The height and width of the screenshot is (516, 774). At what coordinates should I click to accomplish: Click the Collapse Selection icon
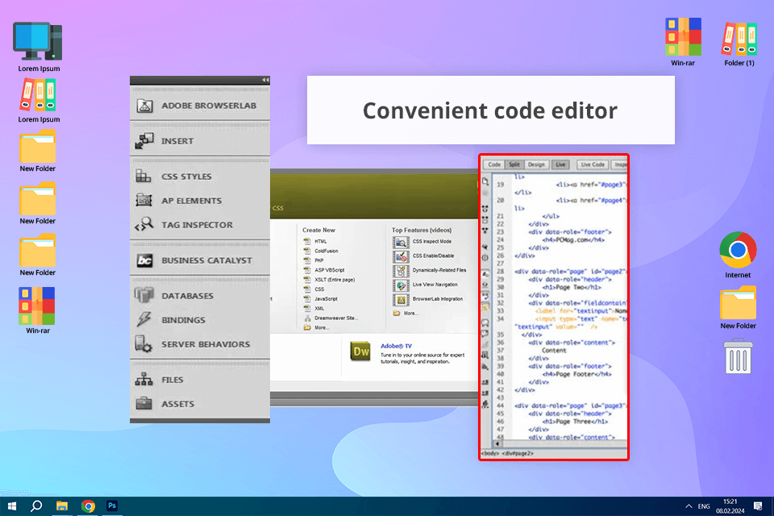pyautogui.click(x=485, y=220)
